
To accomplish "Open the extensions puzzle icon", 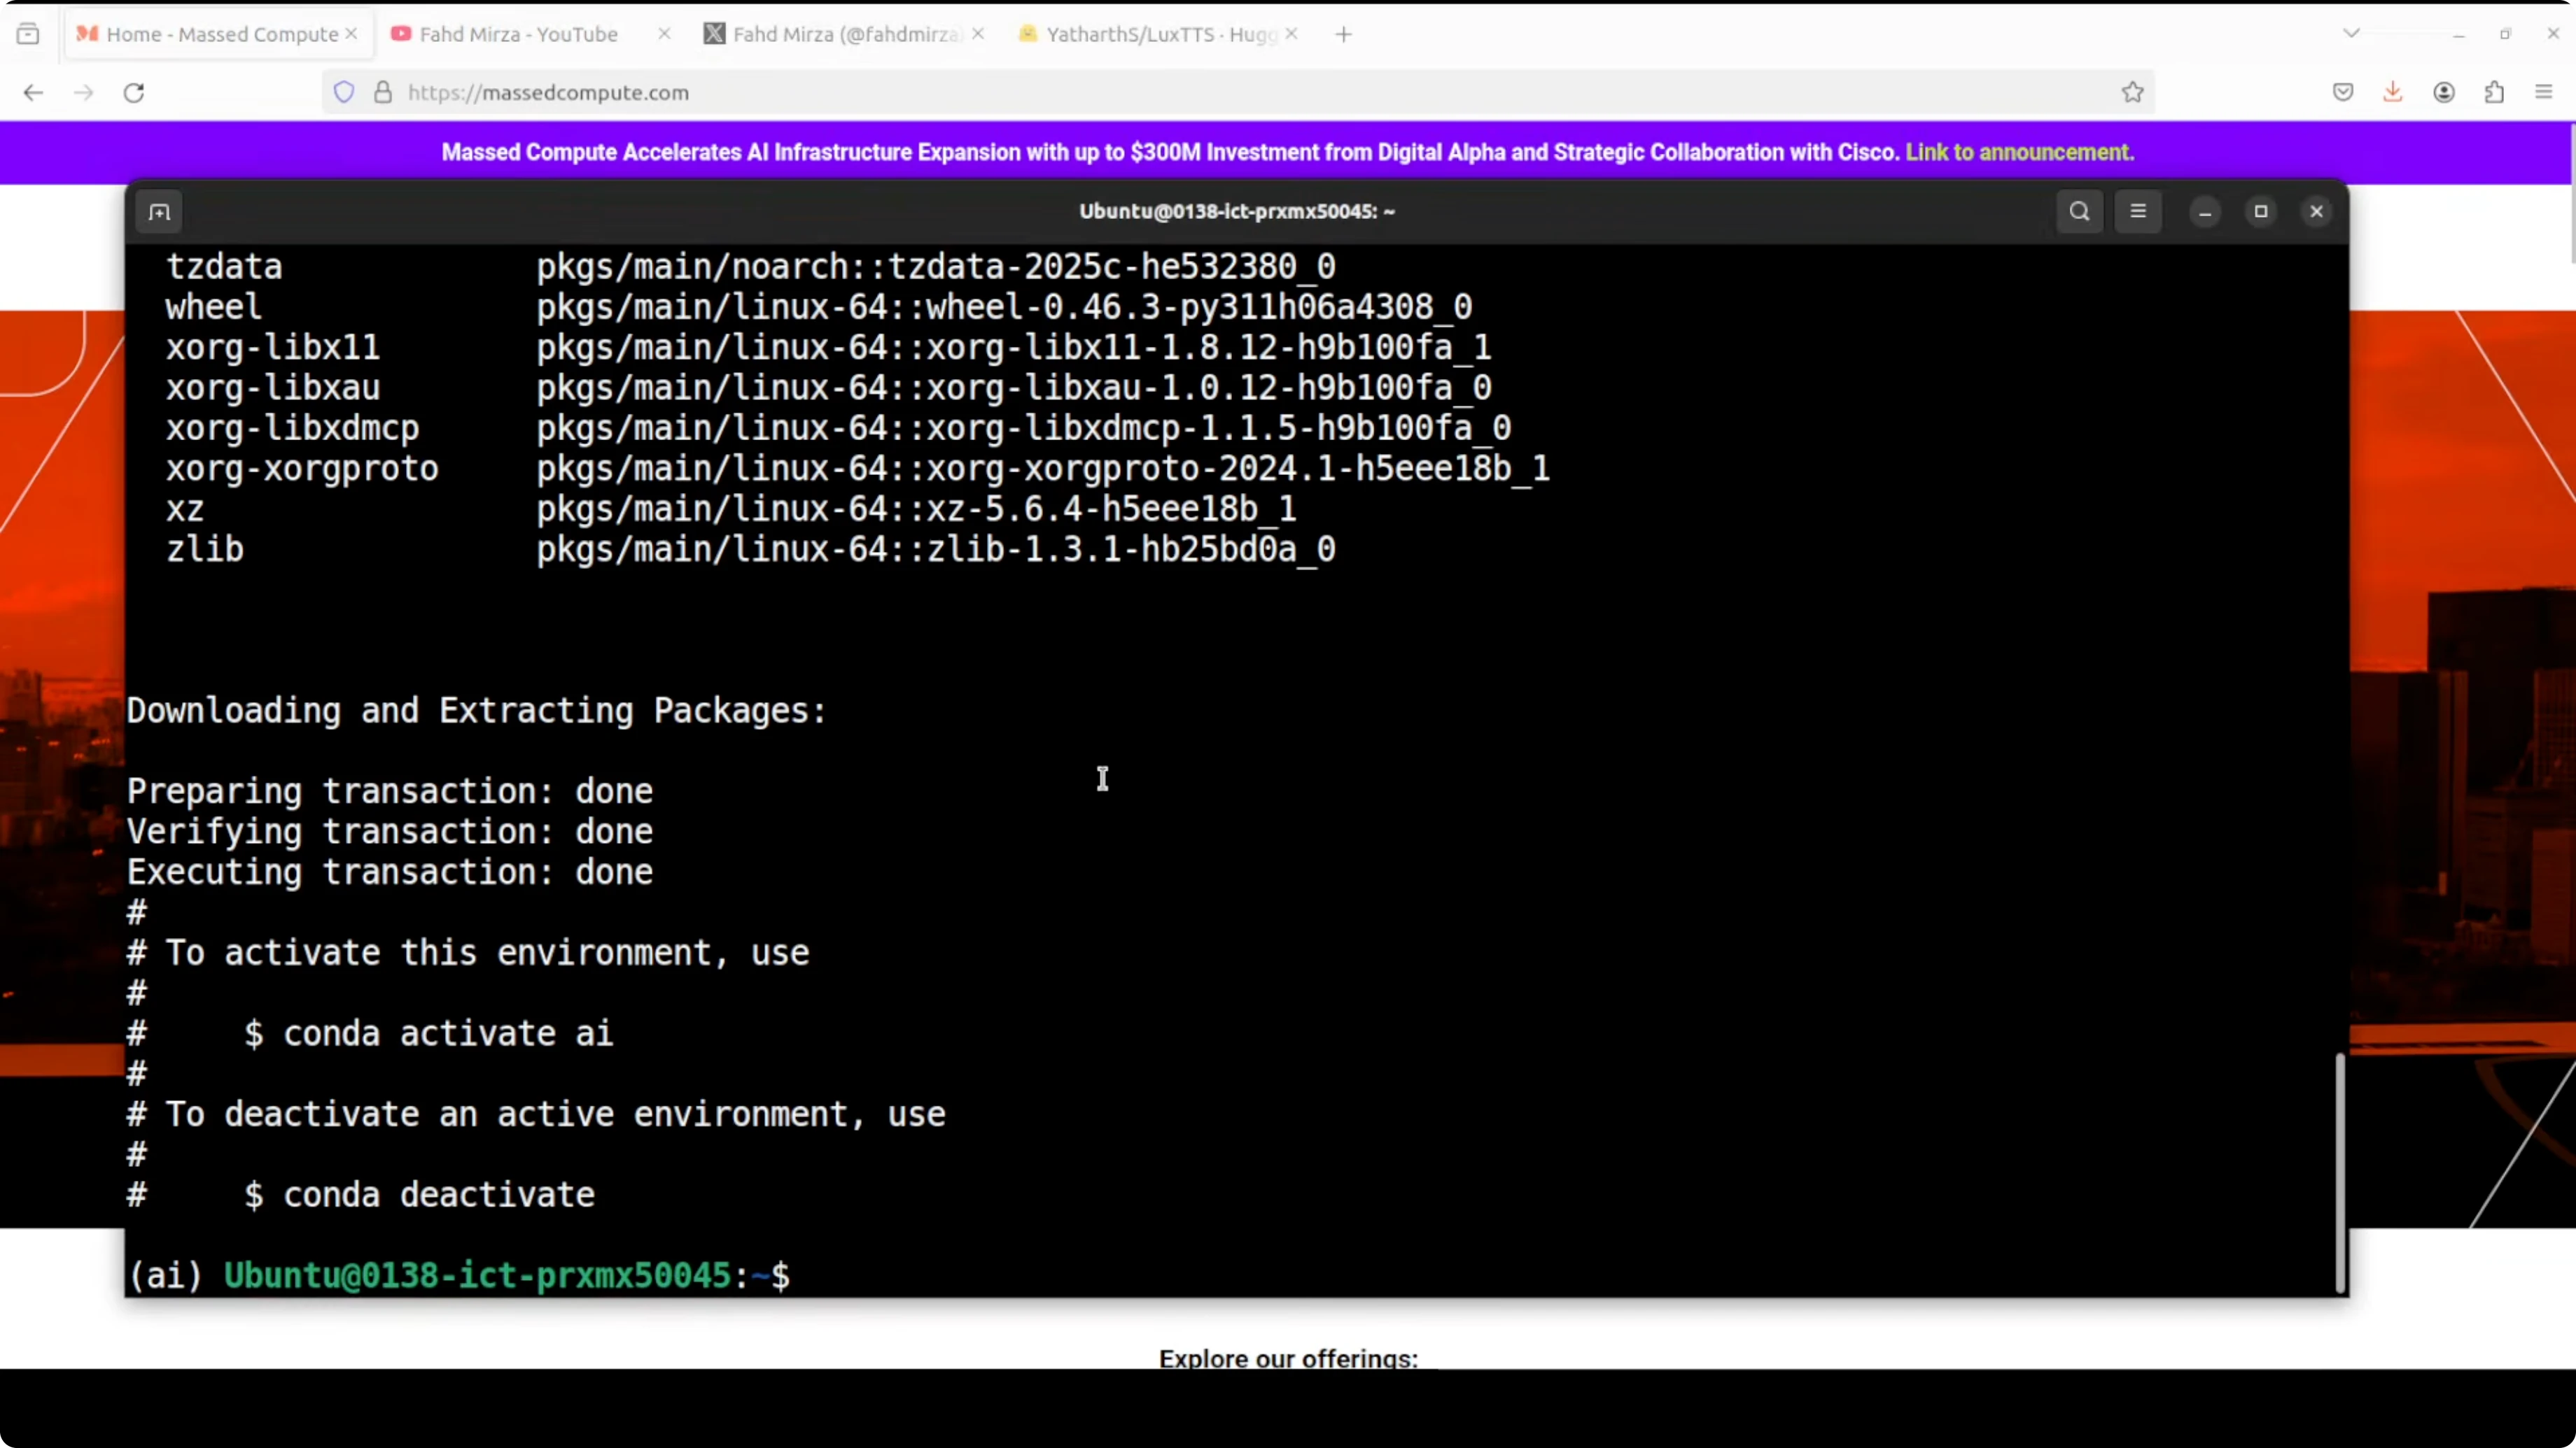I will coord(2494,92).
